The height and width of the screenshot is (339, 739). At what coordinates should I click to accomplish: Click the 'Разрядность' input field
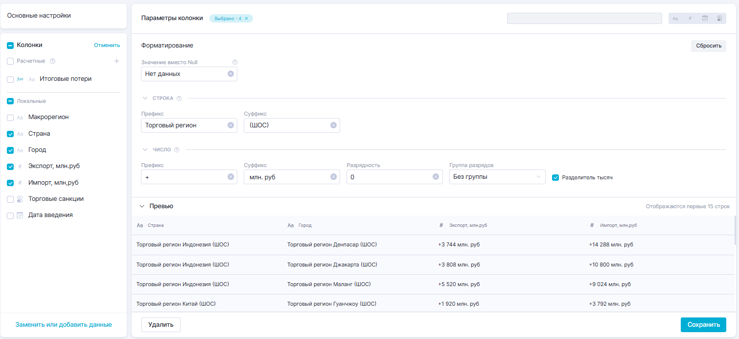pyautogui.click(x=389, y=177)
